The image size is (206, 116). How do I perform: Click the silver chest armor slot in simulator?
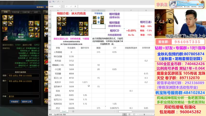(5, 23)
